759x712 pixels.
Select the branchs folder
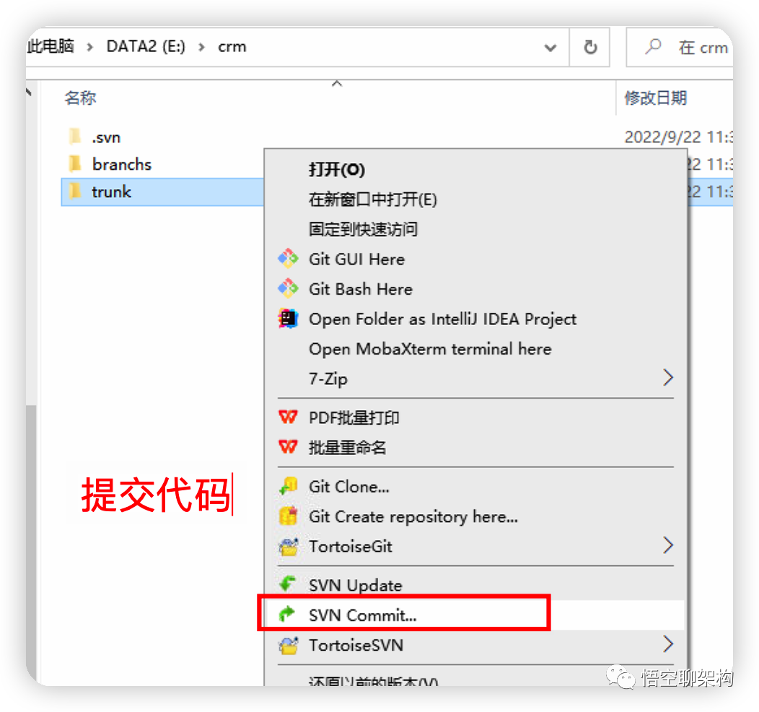(x=121, y=164)
